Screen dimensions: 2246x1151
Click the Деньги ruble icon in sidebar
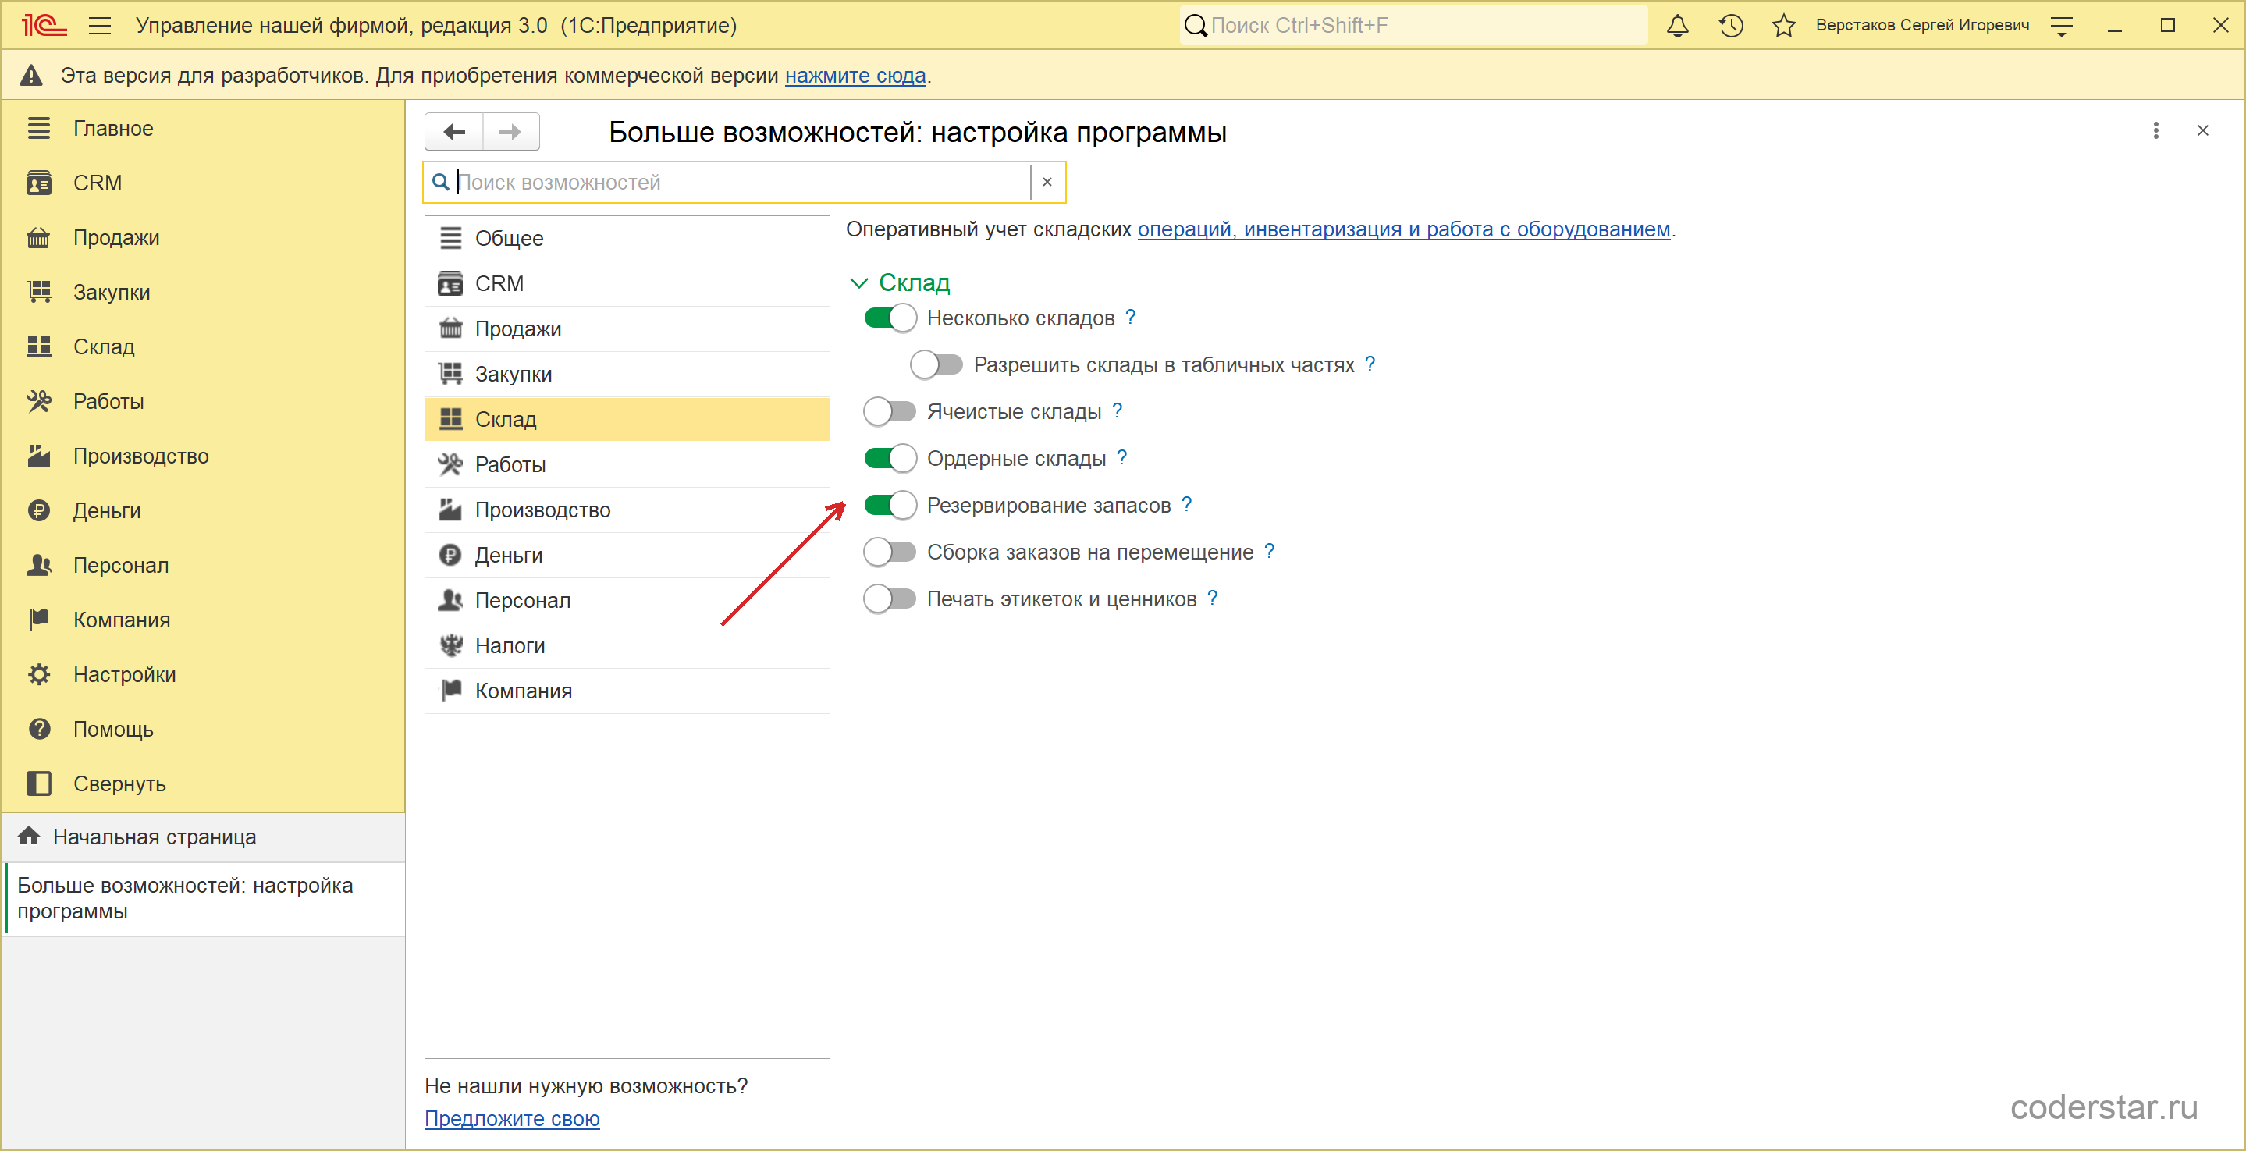(39, 511)
